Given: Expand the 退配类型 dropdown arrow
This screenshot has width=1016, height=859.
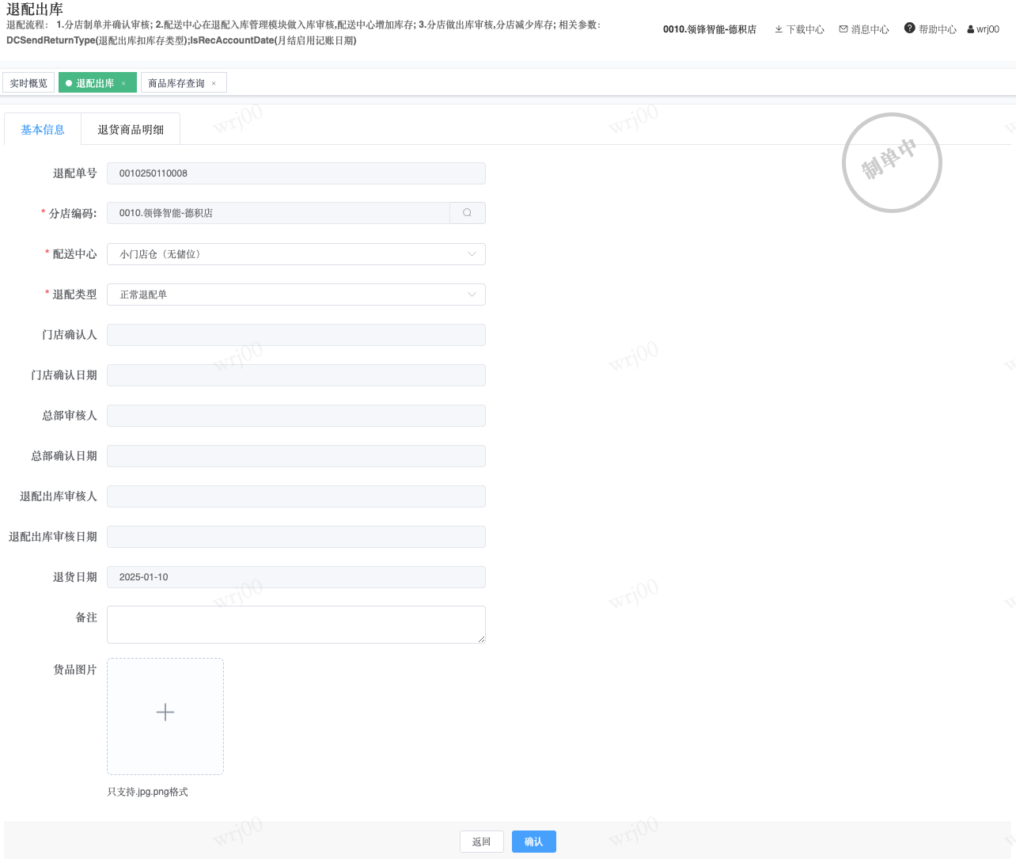Looking at the screenshot, I should coord(472,295).
